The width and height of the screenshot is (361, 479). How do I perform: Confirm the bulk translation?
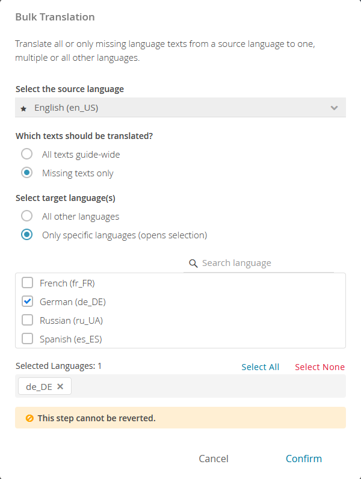click(304, 459)
